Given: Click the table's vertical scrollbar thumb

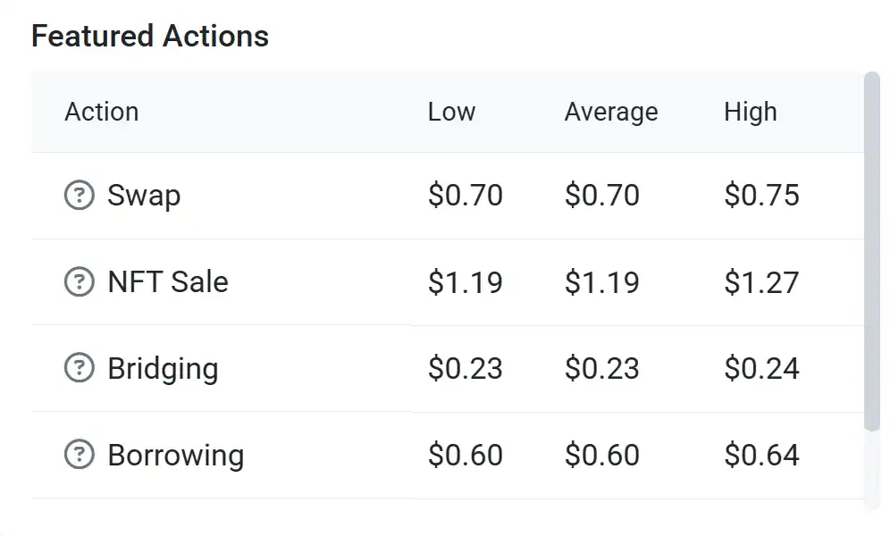Looking at the screenshot, I should [872, 250].
